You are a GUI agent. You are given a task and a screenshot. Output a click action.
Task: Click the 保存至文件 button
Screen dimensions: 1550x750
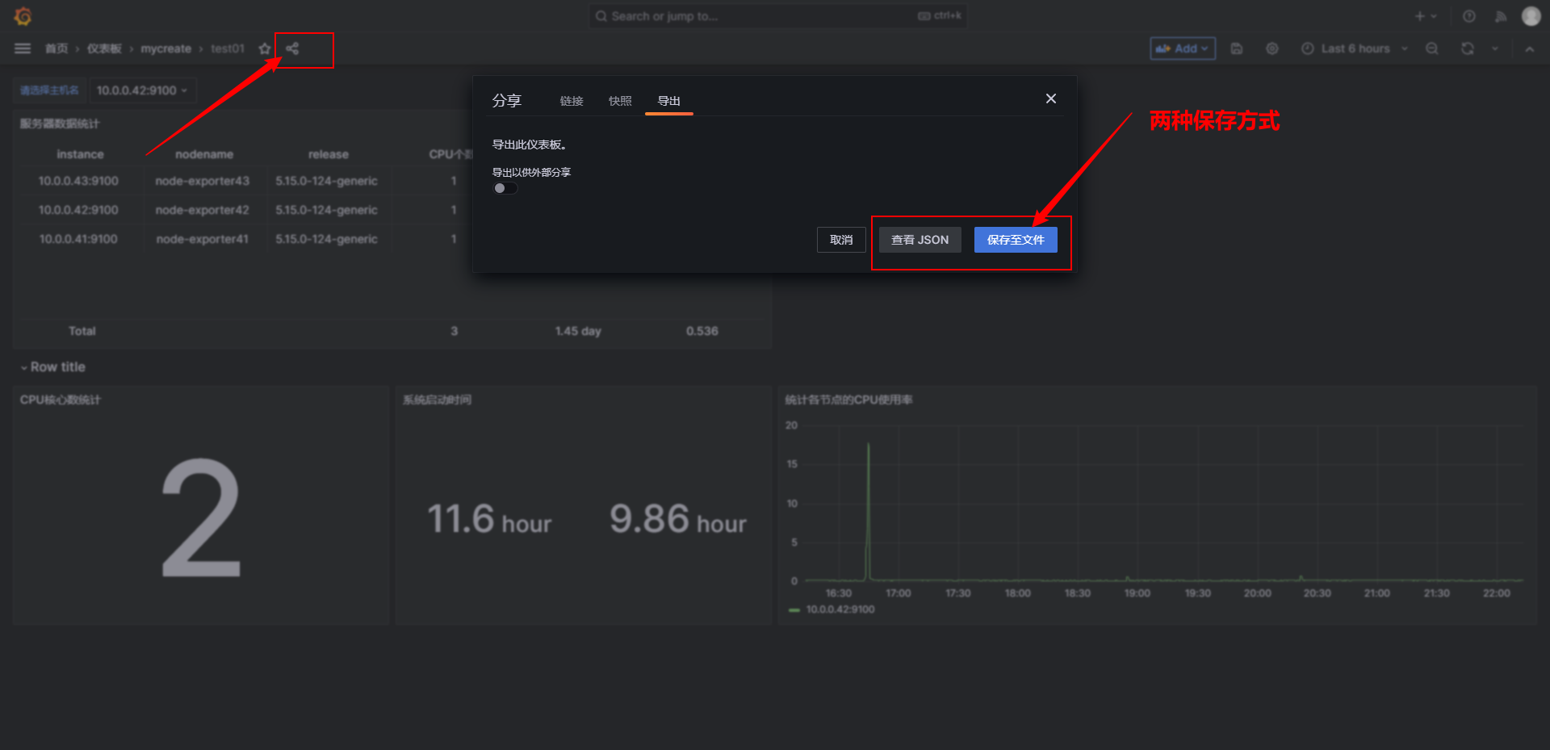point(1016,240)
